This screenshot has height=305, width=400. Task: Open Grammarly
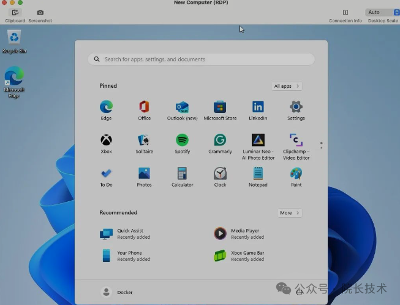tap(220, 144)
